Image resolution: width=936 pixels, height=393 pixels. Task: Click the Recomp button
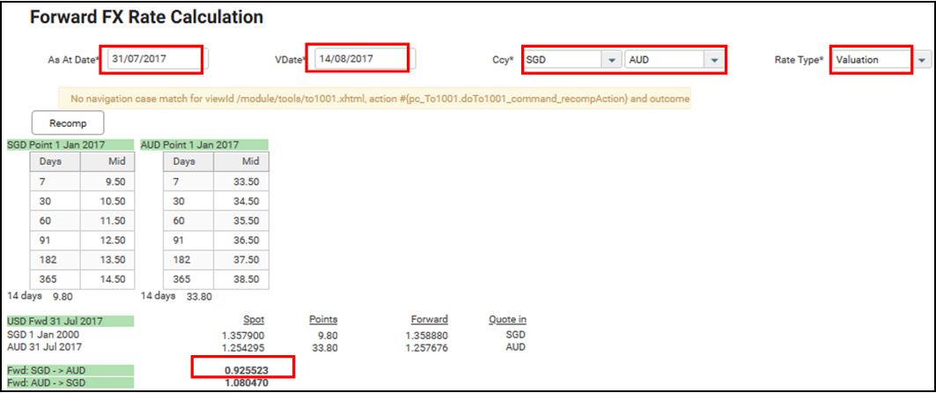coord(68,123)
